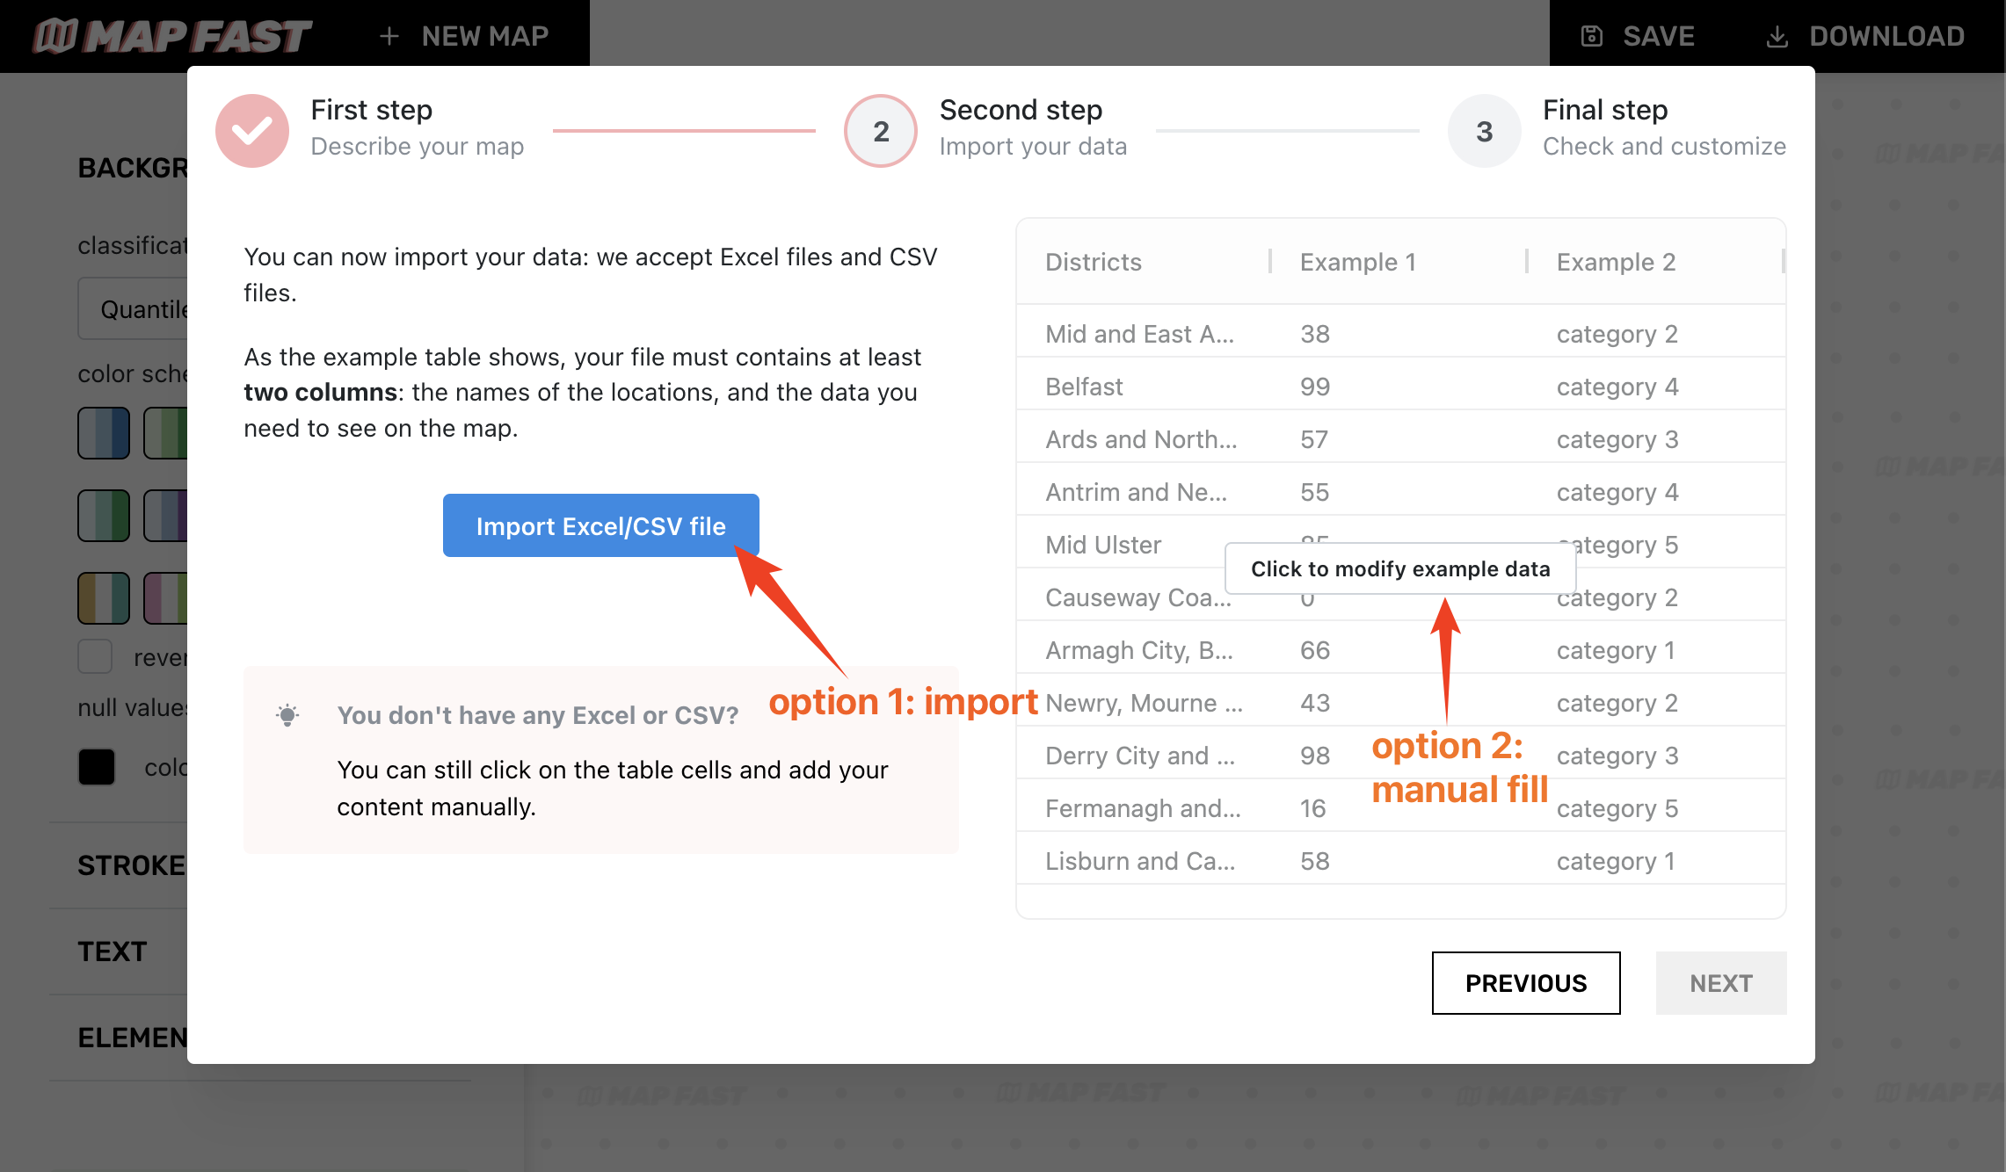This screenshot has height=1172, width=2006.
Task: Expand the Text section in sidebar
Action: (113, 951)
